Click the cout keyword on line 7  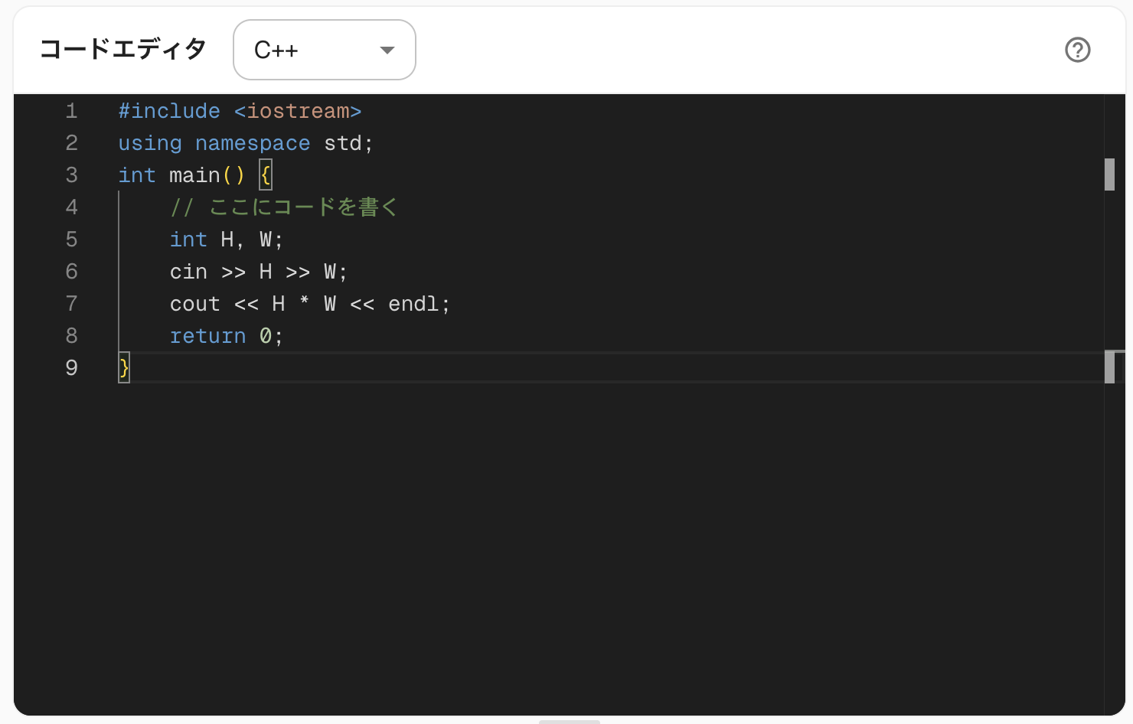pos(194,305)
